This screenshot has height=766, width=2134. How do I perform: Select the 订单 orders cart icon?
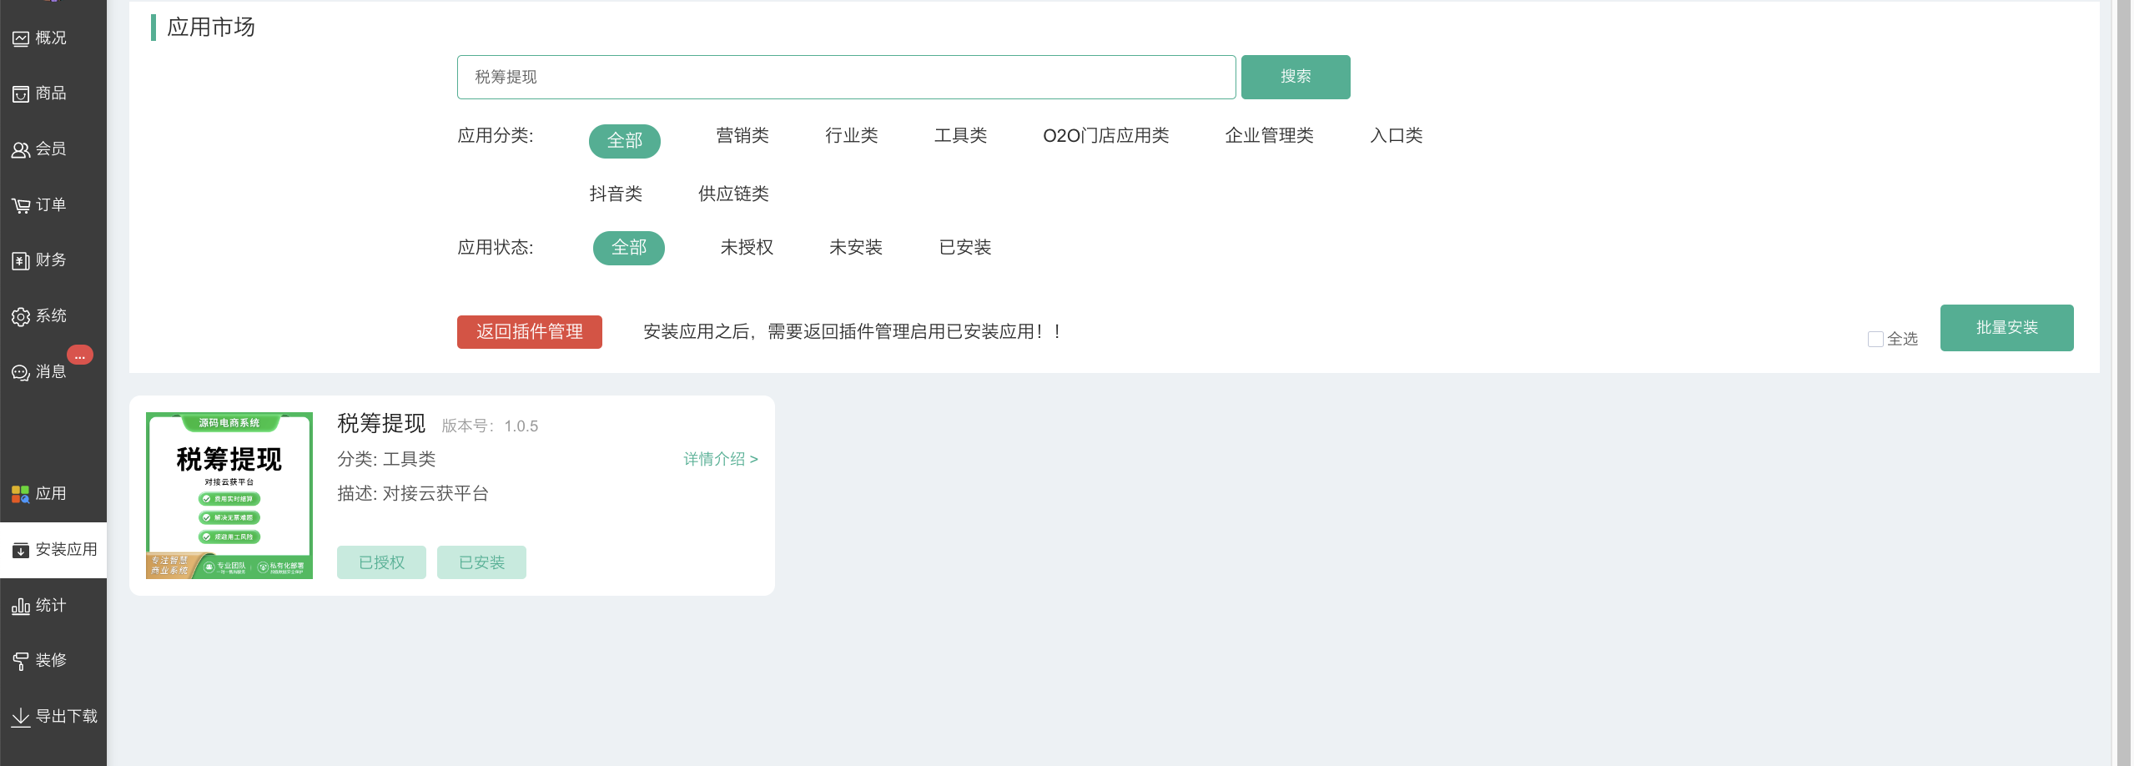pos(21,206)
